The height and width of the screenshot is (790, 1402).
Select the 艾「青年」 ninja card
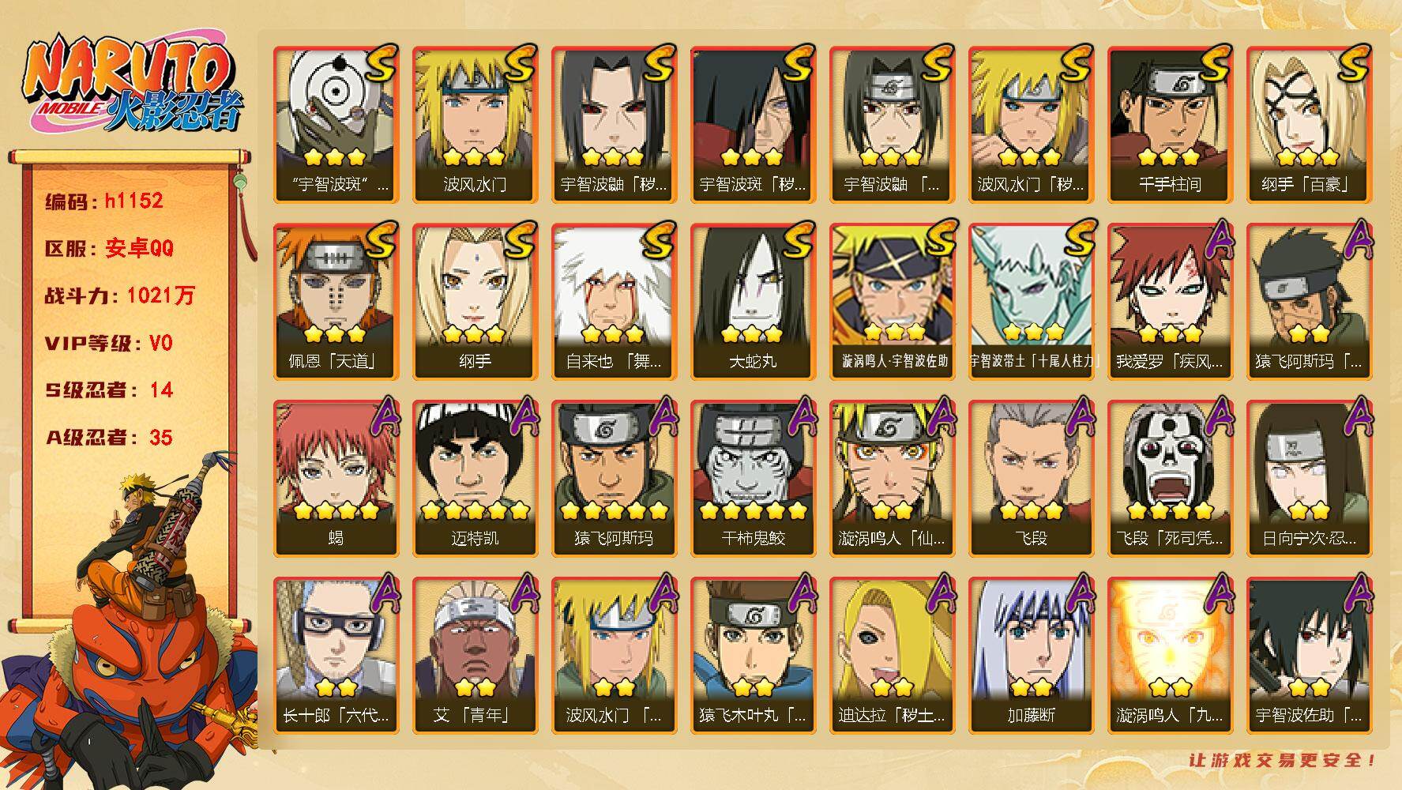click(475, 656)
